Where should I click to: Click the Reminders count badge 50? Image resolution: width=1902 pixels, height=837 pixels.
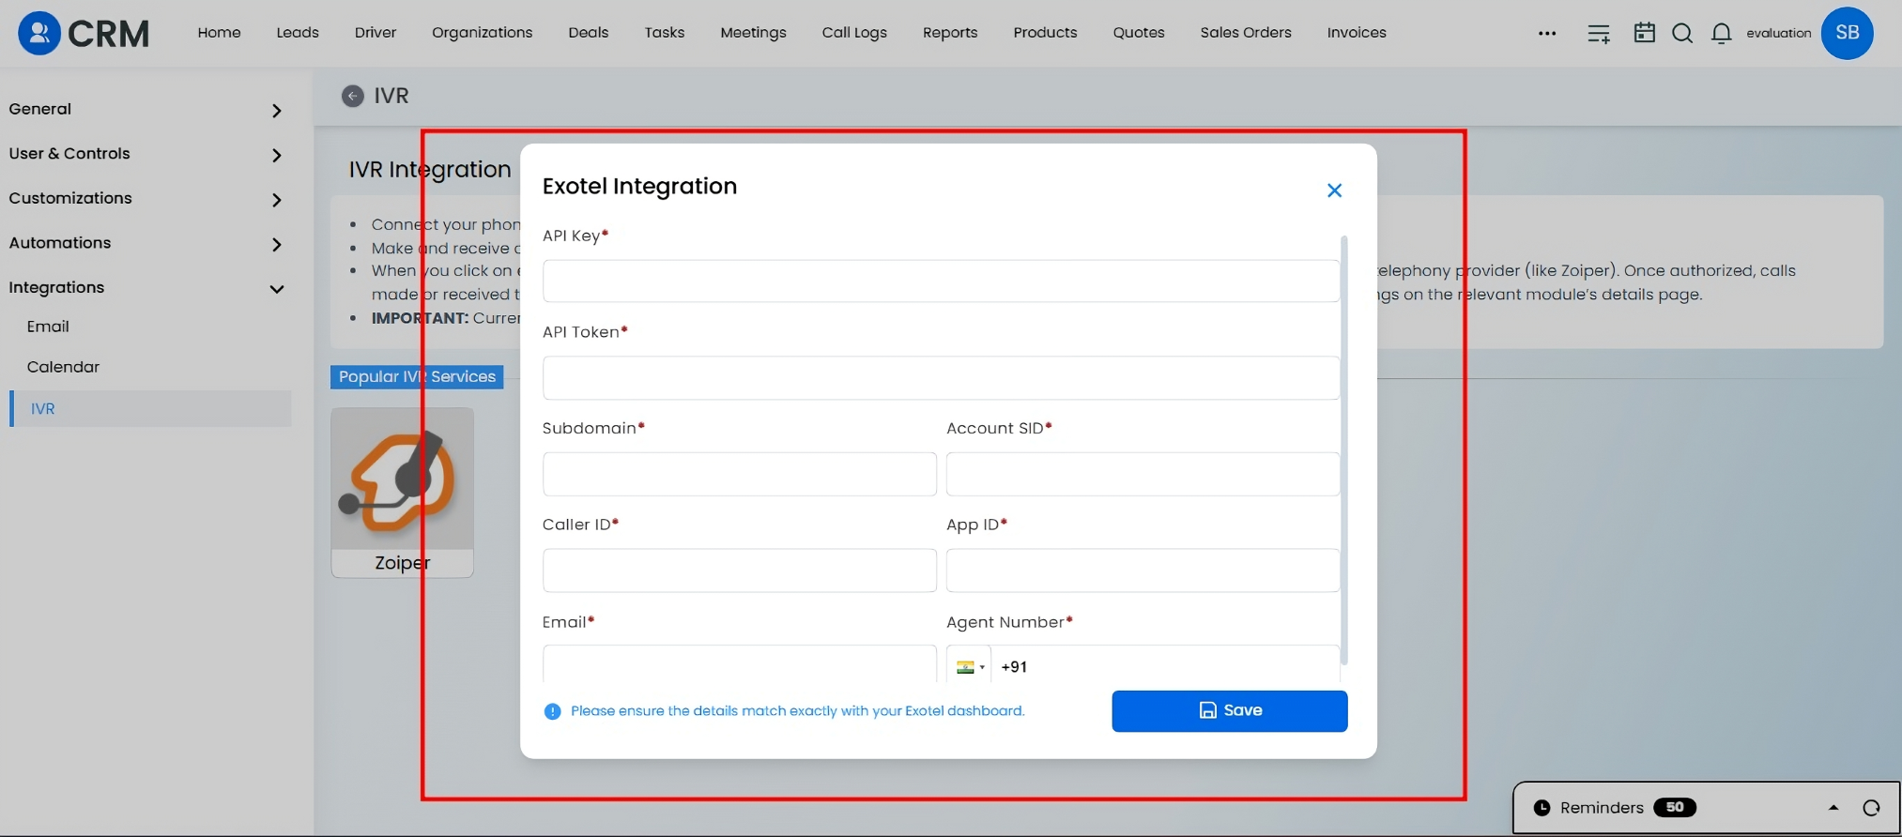tap(1675, 808)
